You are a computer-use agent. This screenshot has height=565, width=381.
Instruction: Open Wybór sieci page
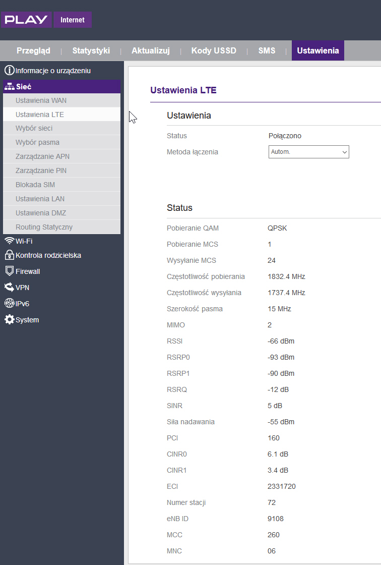pos(61,128)
